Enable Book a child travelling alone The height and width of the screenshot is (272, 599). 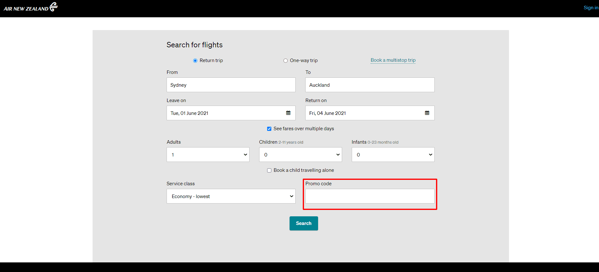tap(269, 170)
